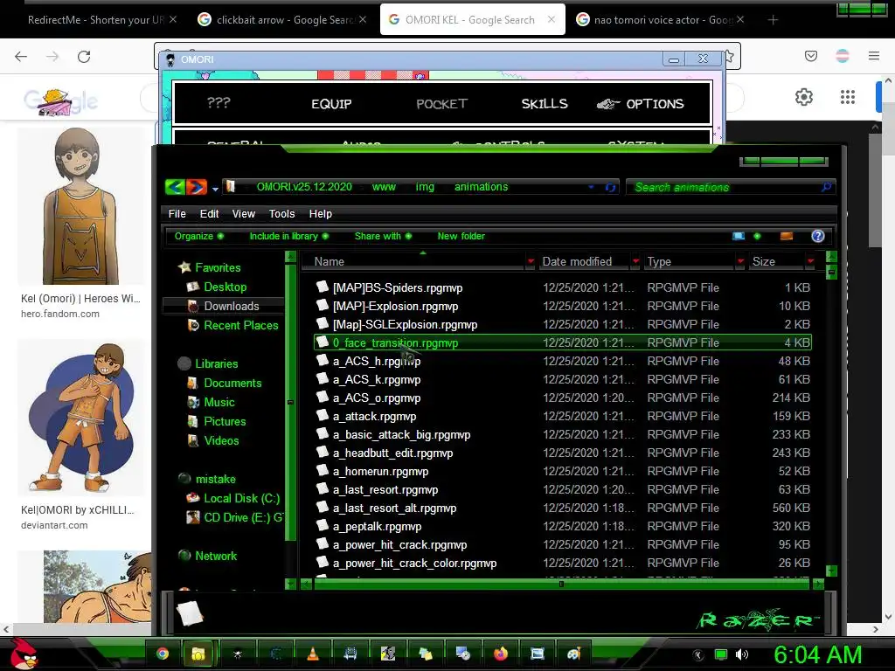The height and width of the screenshot is (671, 895).
Task: Open the Pocket save icon in Firefox
Action: point(811,56)
